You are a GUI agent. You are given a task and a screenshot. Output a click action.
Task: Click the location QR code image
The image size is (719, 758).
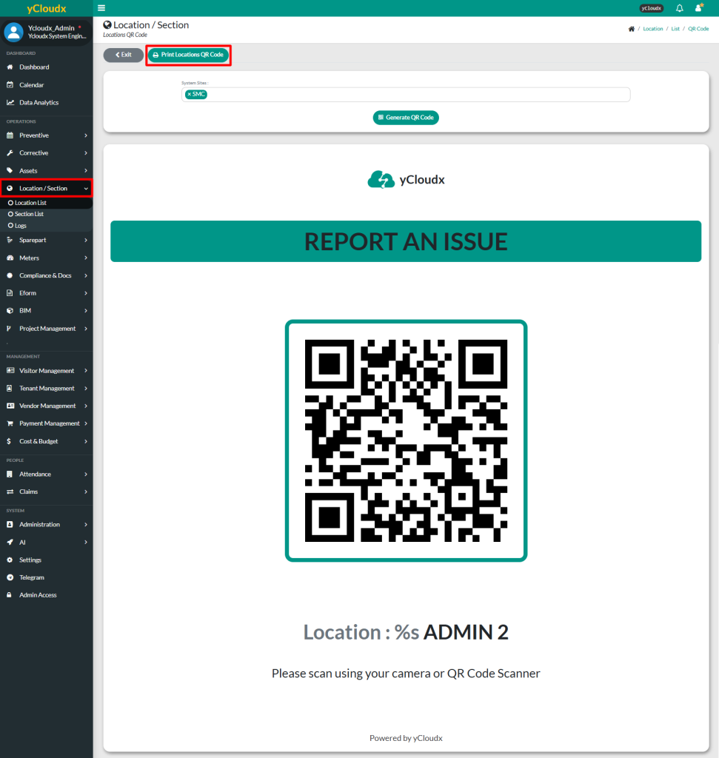tap(406, 440)
